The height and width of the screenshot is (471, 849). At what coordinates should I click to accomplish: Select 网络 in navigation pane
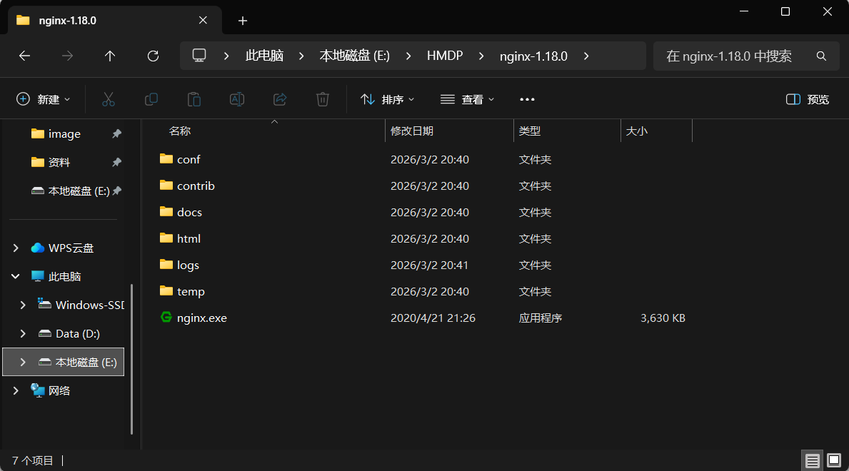point(59,390)
